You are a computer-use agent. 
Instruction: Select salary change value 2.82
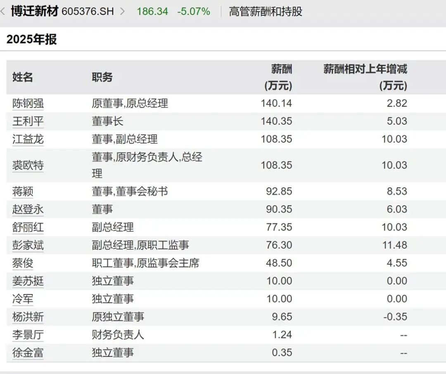pyautogui.click(x=397, y=103)
